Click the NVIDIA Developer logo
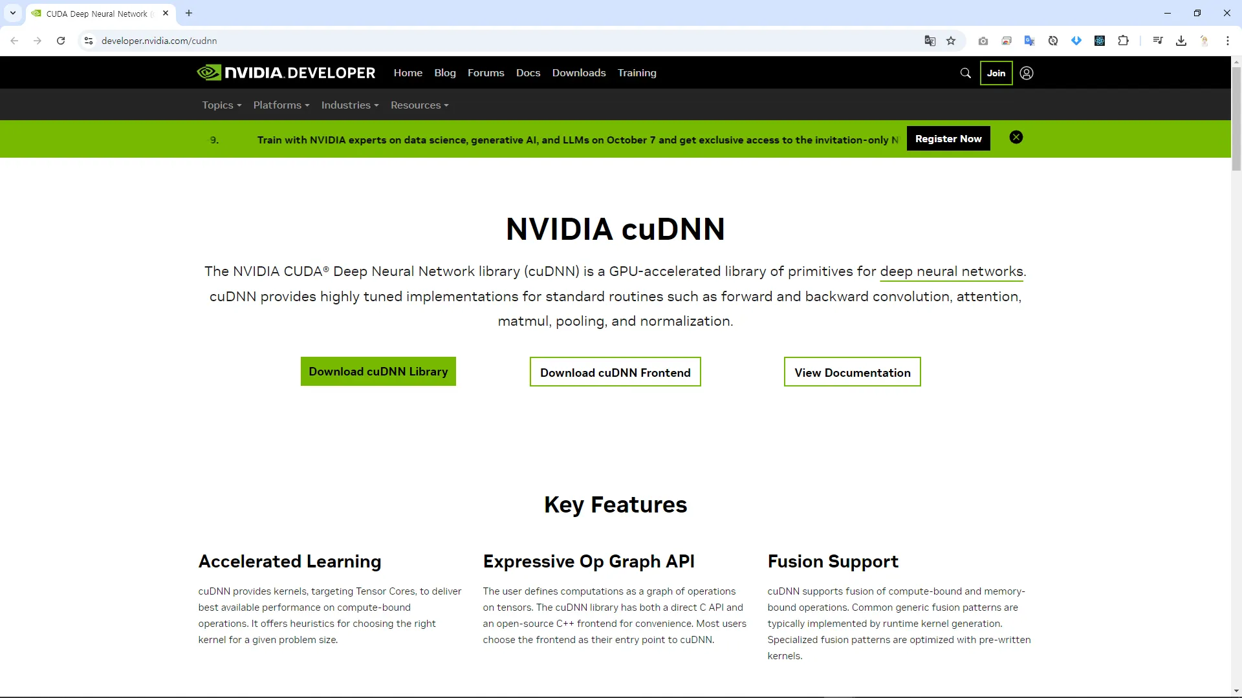The width and height of the screenshot is (1242, 698). (x=286, y=73)
